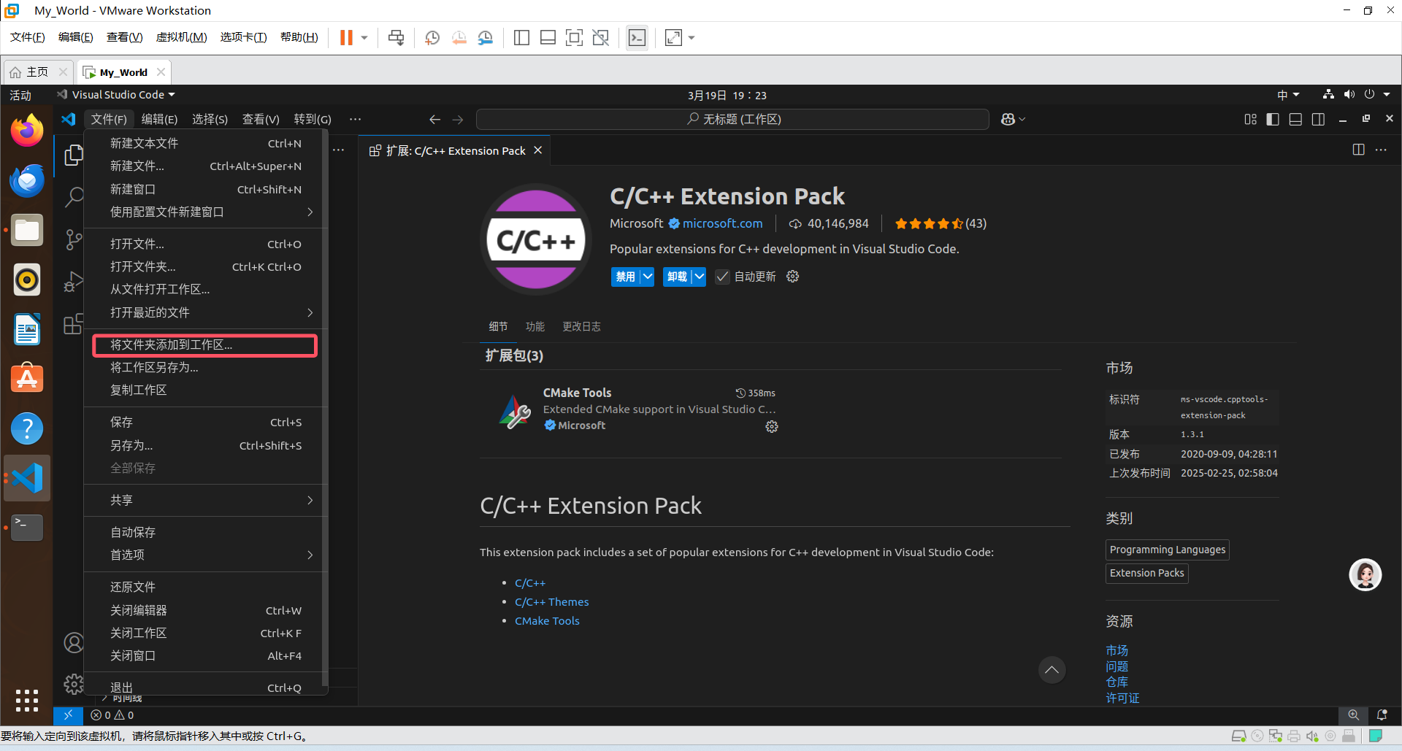
Task: Open the Run and Debug view
Action: (x=73, y=281)
